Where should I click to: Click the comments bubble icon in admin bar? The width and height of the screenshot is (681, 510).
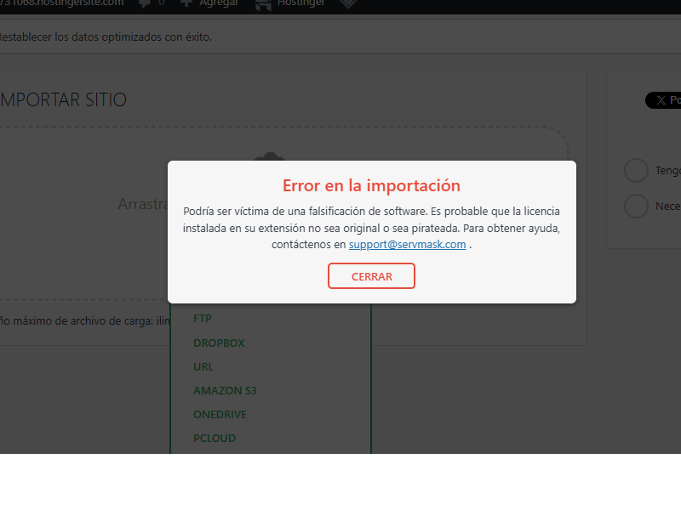[x=145, y=4]
